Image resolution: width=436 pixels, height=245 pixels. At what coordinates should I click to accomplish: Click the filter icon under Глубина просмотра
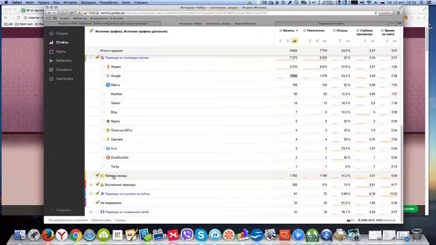point(365,41)
